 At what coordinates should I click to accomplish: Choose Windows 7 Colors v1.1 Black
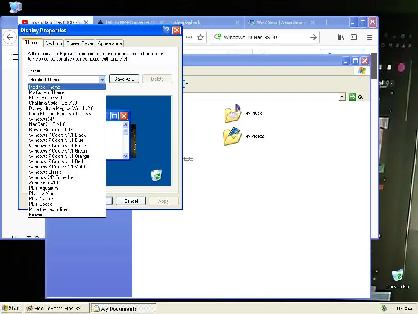click(67, 135)
